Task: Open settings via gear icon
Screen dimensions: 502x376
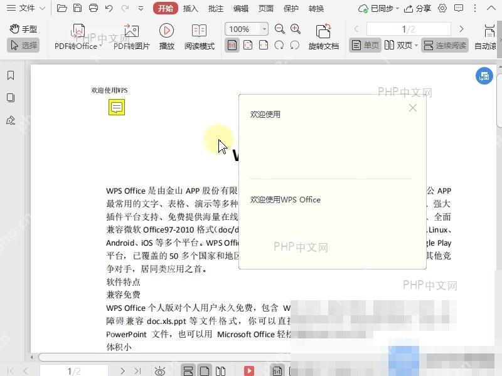Action: [442, 8]
